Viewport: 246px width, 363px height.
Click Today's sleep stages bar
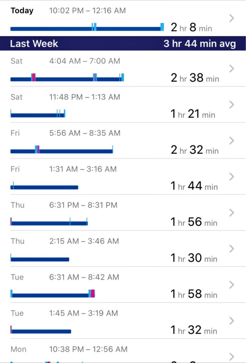coord(87,28)
